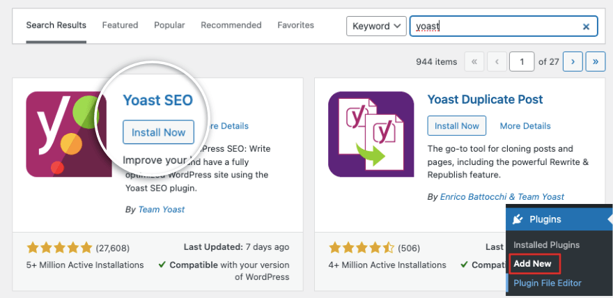
Task: Go to the next results page
Action: tap(573, 62)
